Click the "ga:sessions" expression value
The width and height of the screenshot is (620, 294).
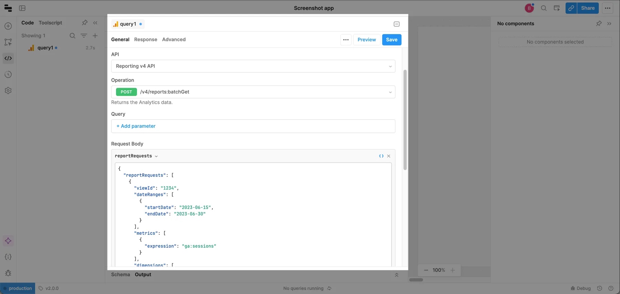click(x=199, y=246)
